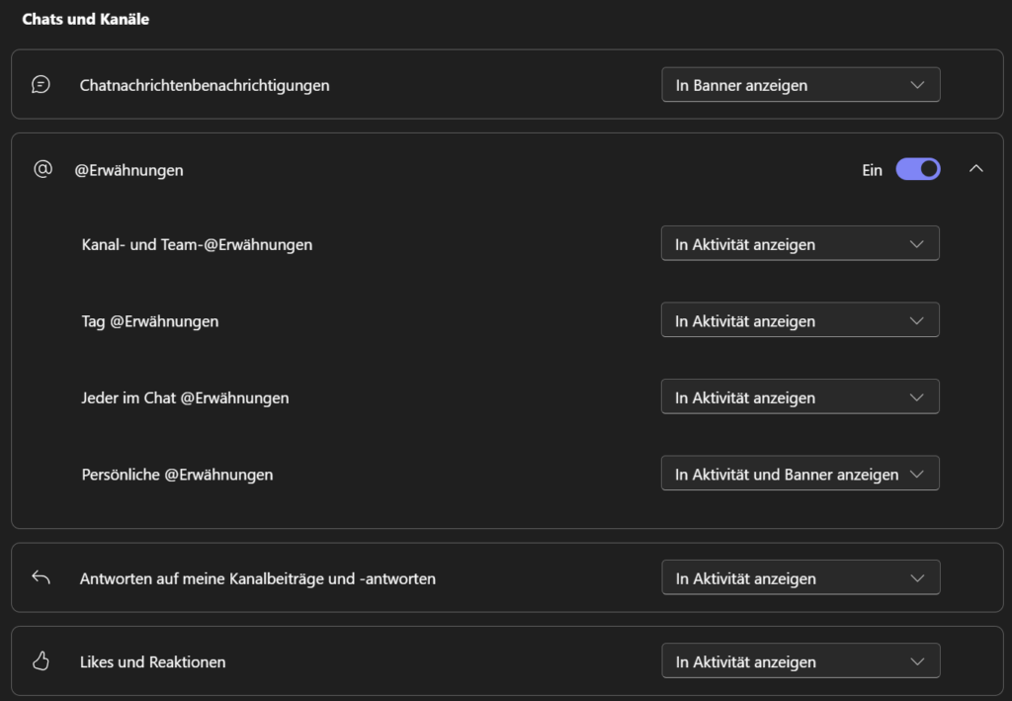Click the Ein text beside the toggle
The image size is (1012, 701).
point(872,169)
